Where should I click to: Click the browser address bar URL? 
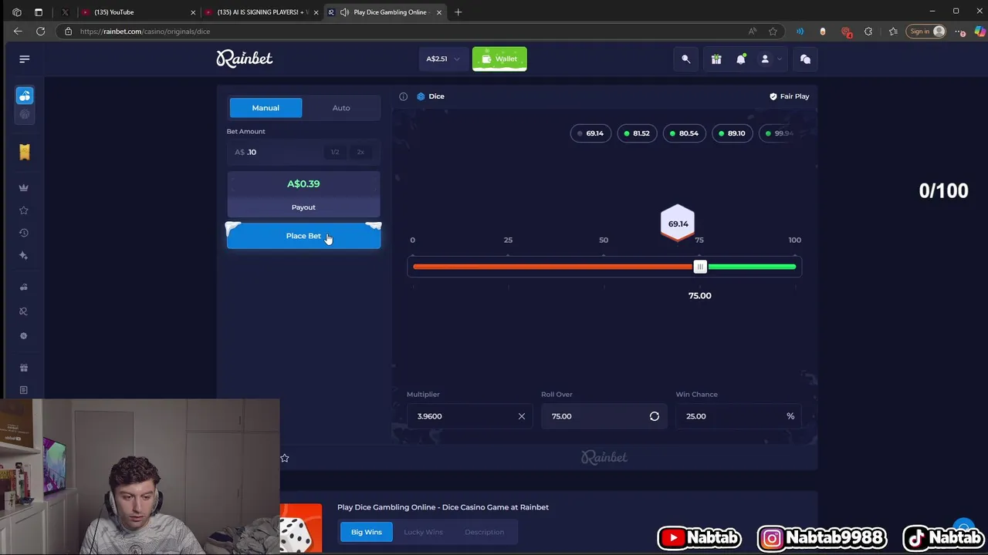pos(145,32)
